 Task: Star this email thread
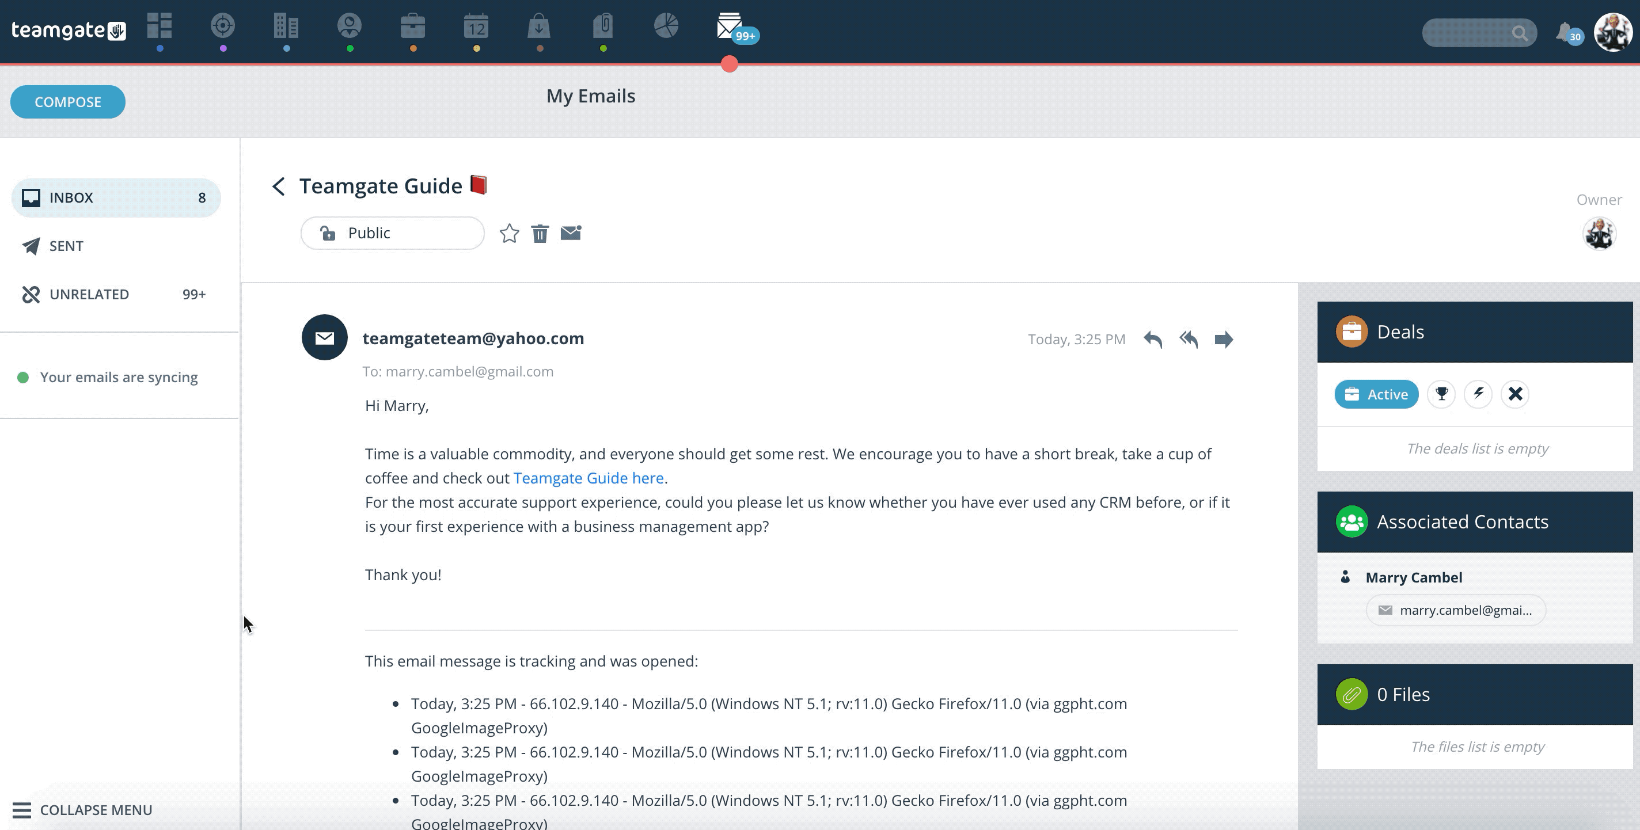pyautogui.click(x=509, y=234)
